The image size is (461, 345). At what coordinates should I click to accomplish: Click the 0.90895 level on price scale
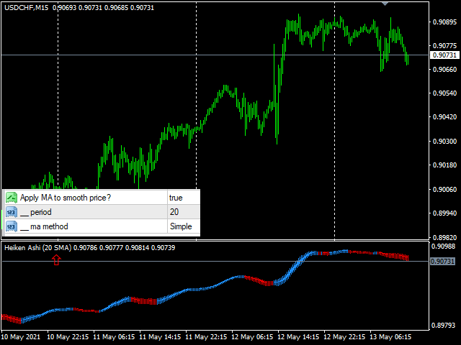(x=444, y=22)
